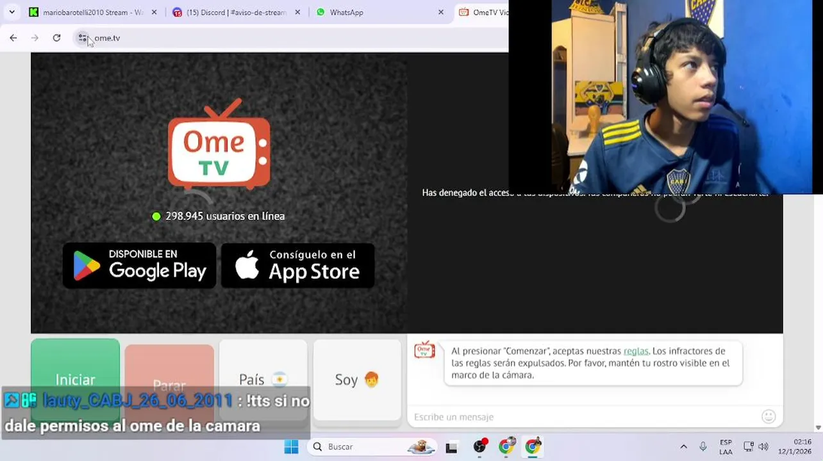Click the 298.945 usuarios en línea text

(x=225, y=216)
